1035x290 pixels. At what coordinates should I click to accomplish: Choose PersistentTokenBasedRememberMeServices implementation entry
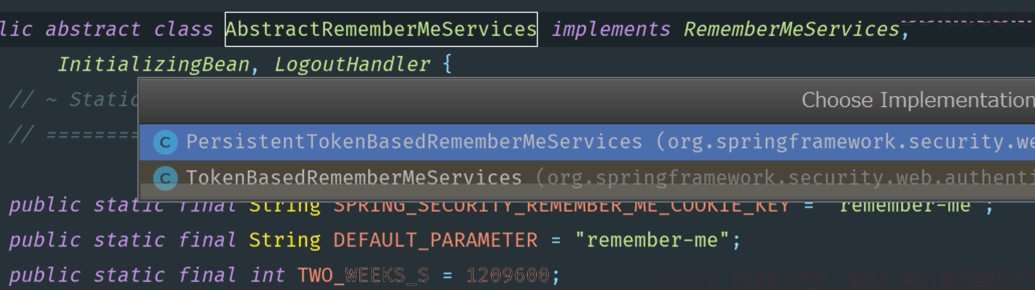587,143
